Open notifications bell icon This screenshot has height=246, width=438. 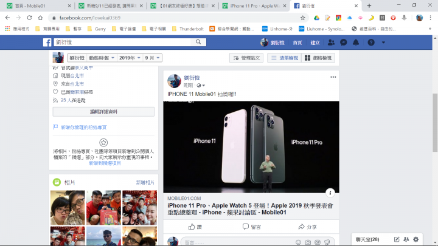(x=356, y=43)
